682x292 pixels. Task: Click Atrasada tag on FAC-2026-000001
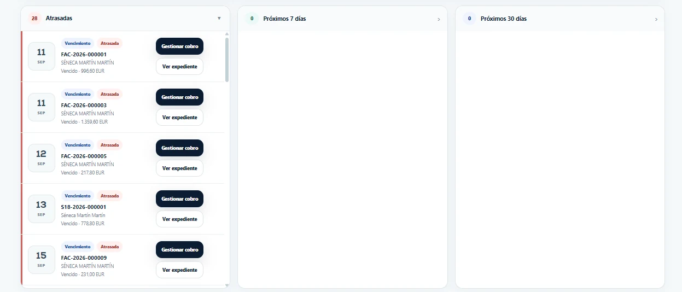[110, 43]
